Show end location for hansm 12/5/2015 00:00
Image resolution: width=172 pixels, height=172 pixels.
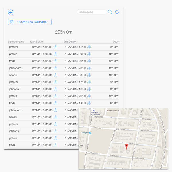point(89,75)
